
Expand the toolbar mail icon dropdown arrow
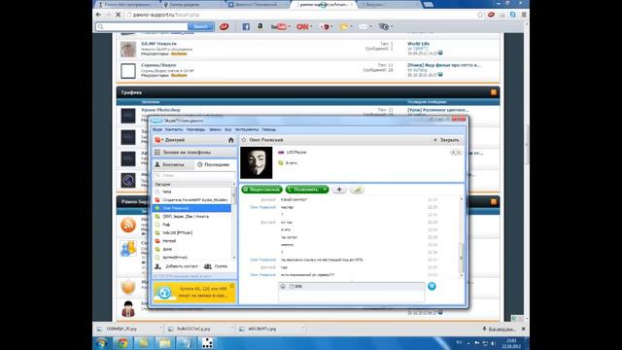pos(371,26)
